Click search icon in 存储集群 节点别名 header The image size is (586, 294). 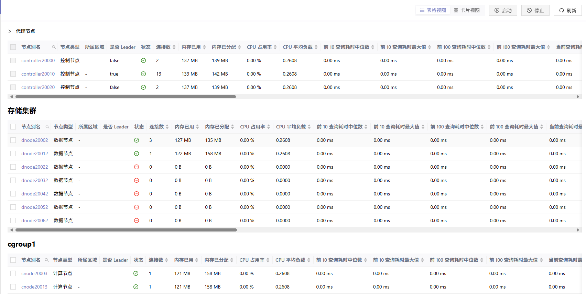tap(47, 127)
